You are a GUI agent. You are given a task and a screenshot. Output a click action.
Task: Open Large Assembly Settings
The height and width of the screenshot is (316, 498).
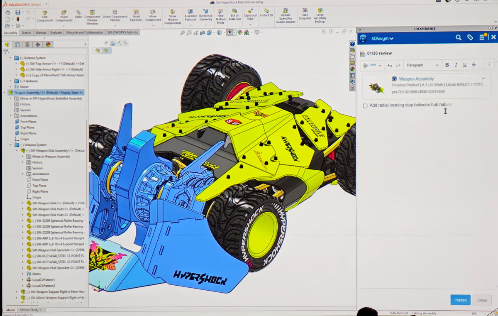tap(320, 16)
